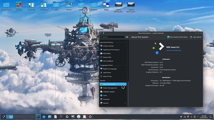The width and height of the screenshot is (214, 120).
Task: Open the hamburger menu beside search
Action: pos(127,37)
